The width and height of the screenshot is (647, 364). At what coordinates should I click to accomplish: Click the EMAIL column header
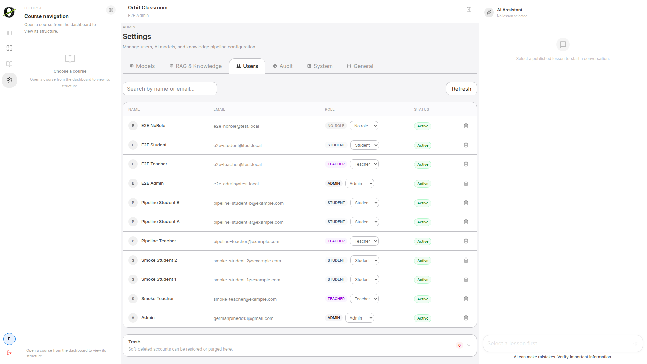click(219, 109)
